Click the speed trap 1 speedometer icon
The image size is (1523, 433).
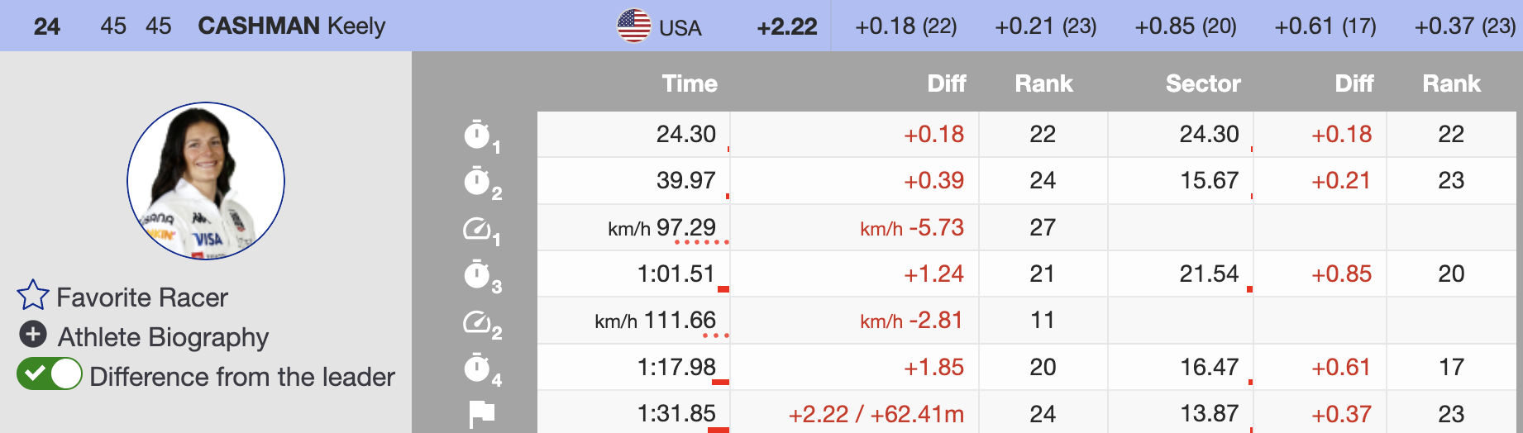(477, 227)
